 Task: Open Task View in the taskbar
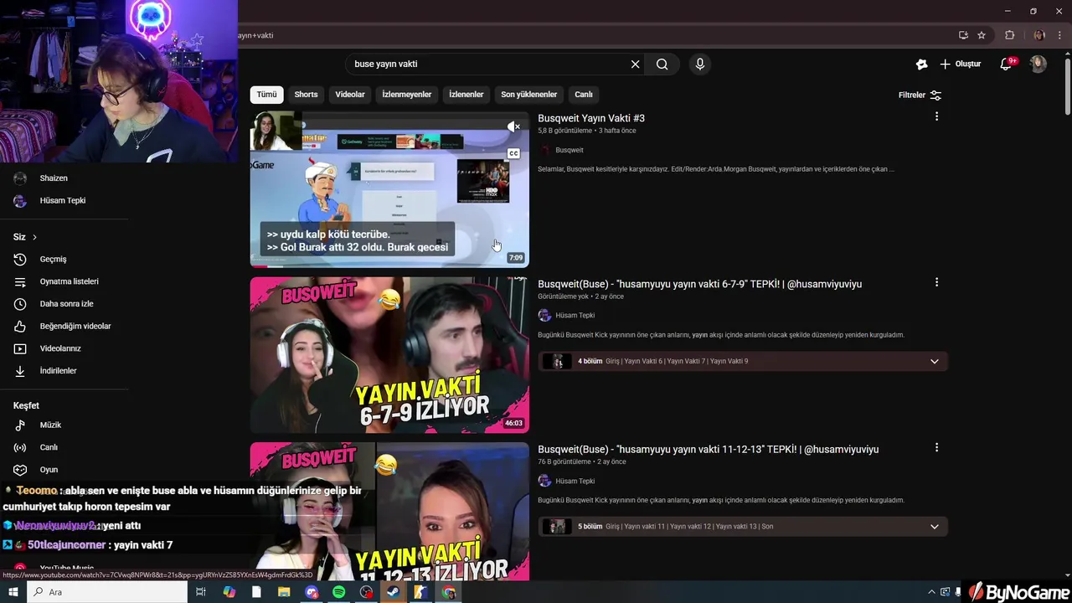pyautogui.click(x=201, y=592)
